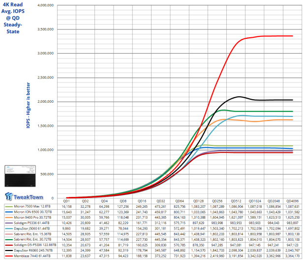Click the '2,000,000' y-axis label
Screen dimensions: 305x279
(x=46, y=102)
